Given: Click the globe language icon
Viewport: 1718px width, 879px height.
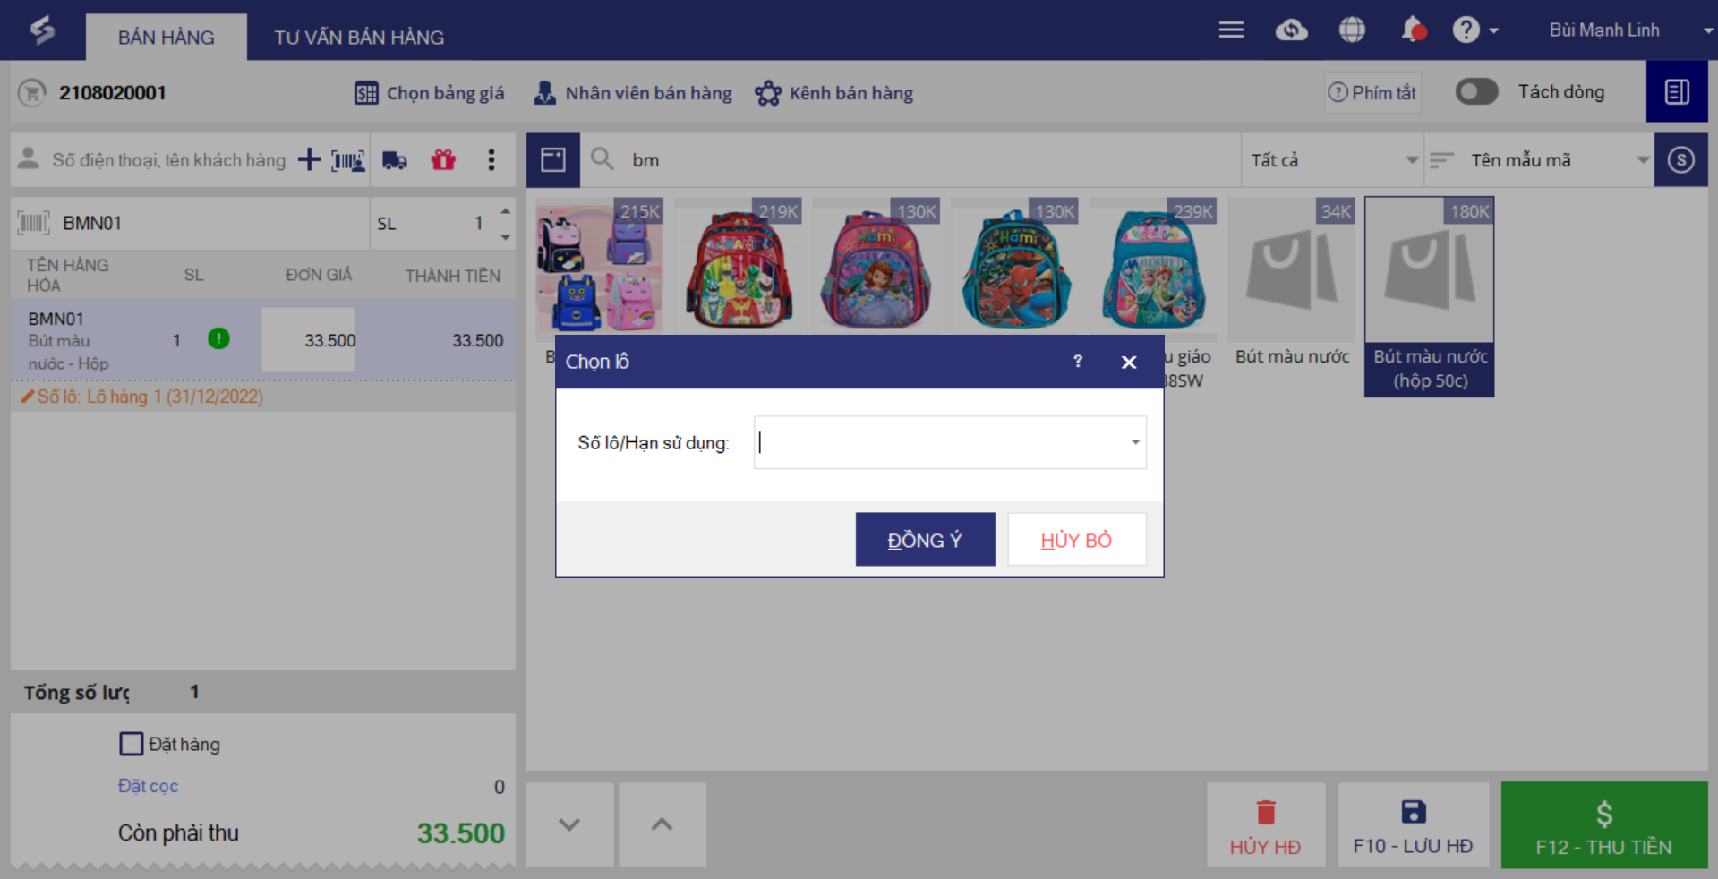Looking at the screenshot, I should pyautogui.click(x=1352, y=30).
